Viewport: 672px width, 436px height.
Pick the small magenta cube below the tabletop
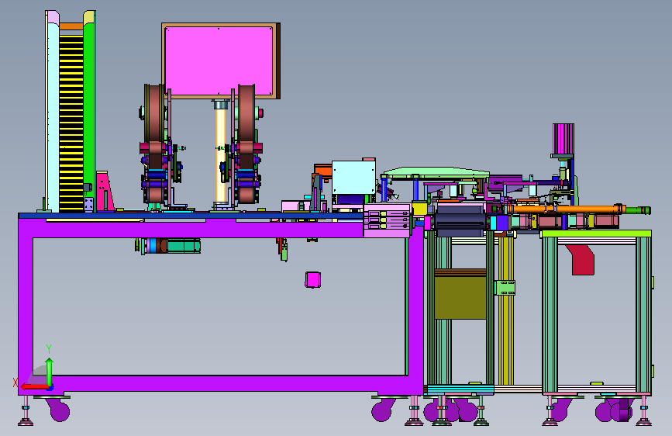(x=313, y=280)
